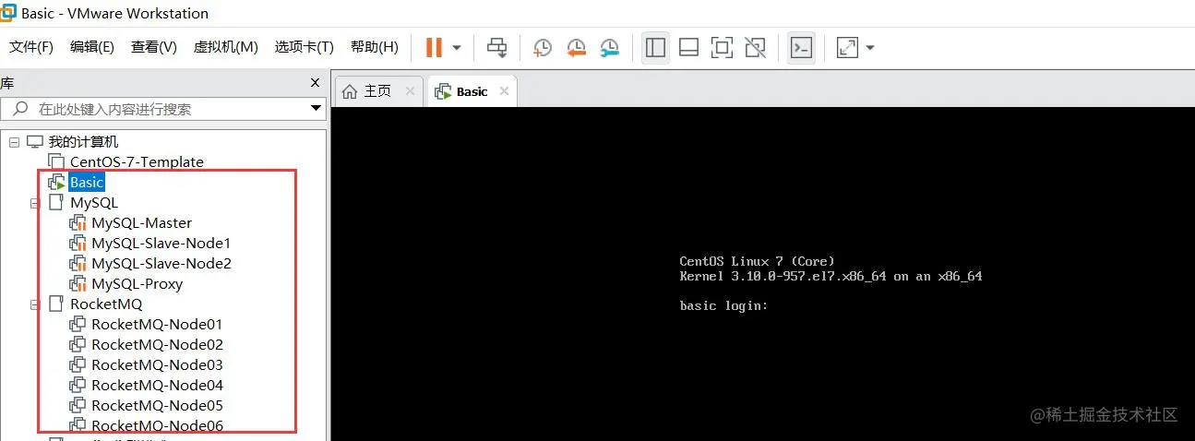Click the running VM icon beside Basic

(57, 183)
